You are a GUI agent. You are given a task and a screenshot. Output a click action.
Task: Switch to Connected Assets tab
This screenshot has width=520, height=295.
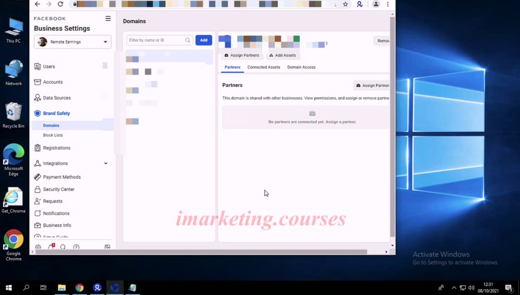pyautogui.click(x=264, y=67)
